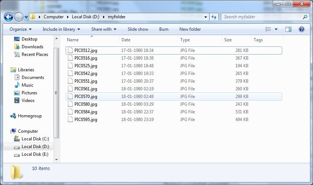Expand arrow after Computer in the breadcrumb
The height and width of the screenshot is (185, 313).
coord(68,17)
